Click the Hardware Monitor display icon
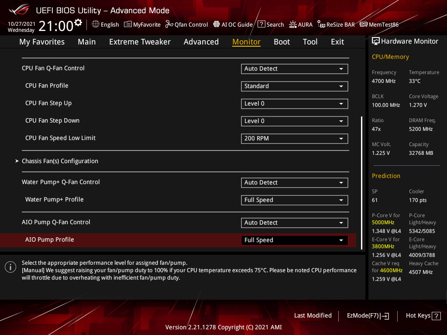 pyautogui.click(x=376, y=41)
